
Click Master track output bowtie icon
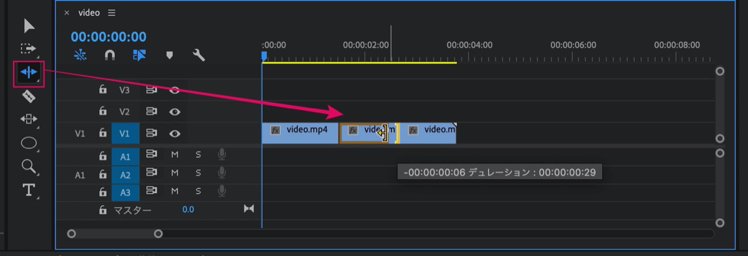tap(249, 209)
